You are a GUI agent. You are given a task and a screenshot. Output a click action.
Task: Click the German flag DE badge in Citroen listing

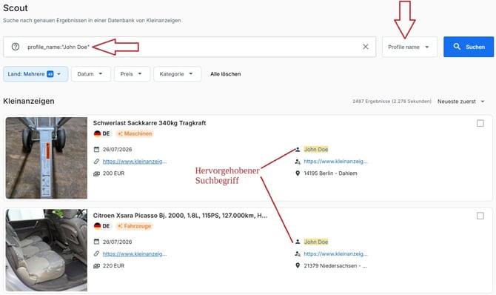click(x=102, y=226)
